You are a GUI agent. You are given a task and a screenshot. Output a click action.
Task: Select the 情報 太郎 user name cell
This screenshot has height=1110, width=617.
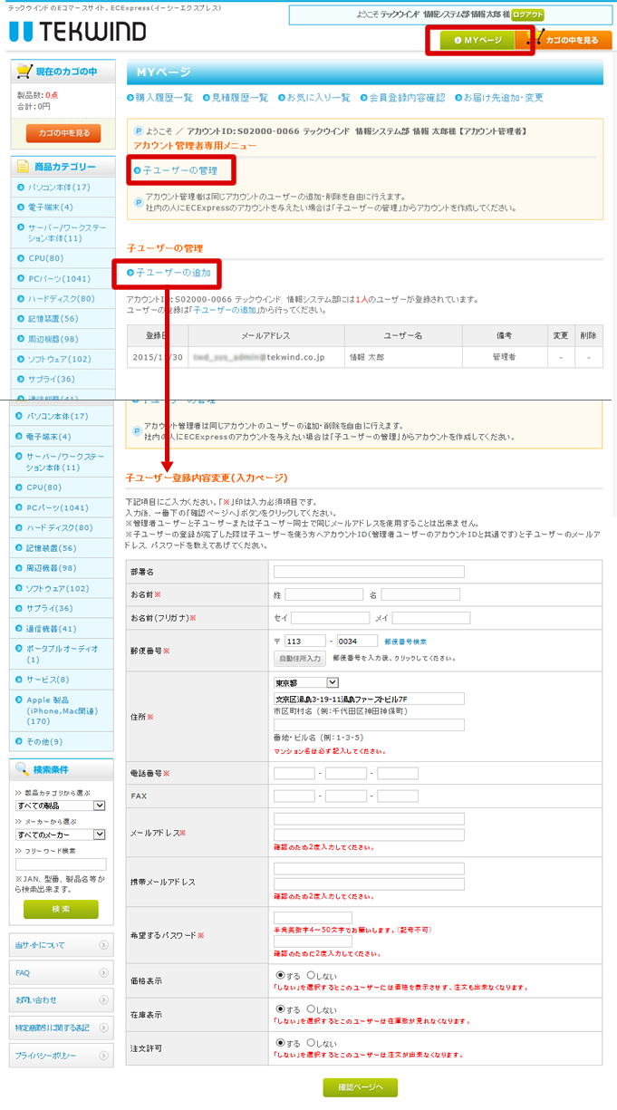coord(403,357)
